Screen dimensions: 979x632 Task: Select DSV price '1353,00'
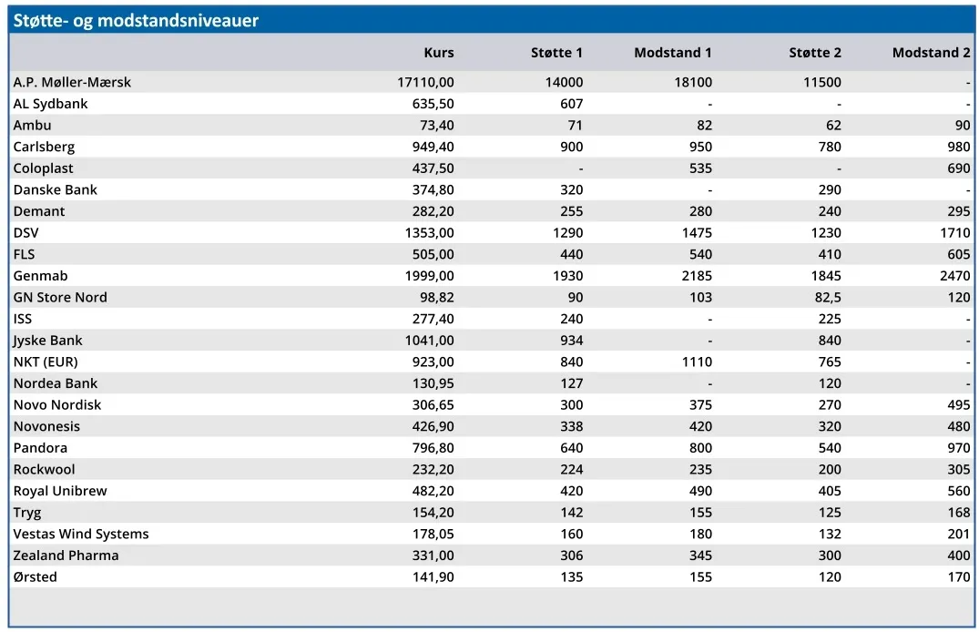429,233
